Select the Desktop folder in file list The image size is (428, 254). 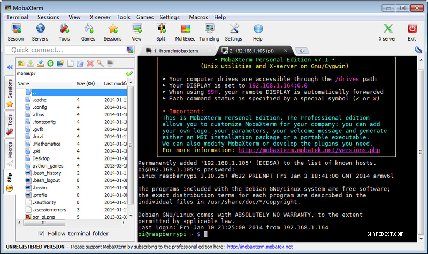[41, 158]
